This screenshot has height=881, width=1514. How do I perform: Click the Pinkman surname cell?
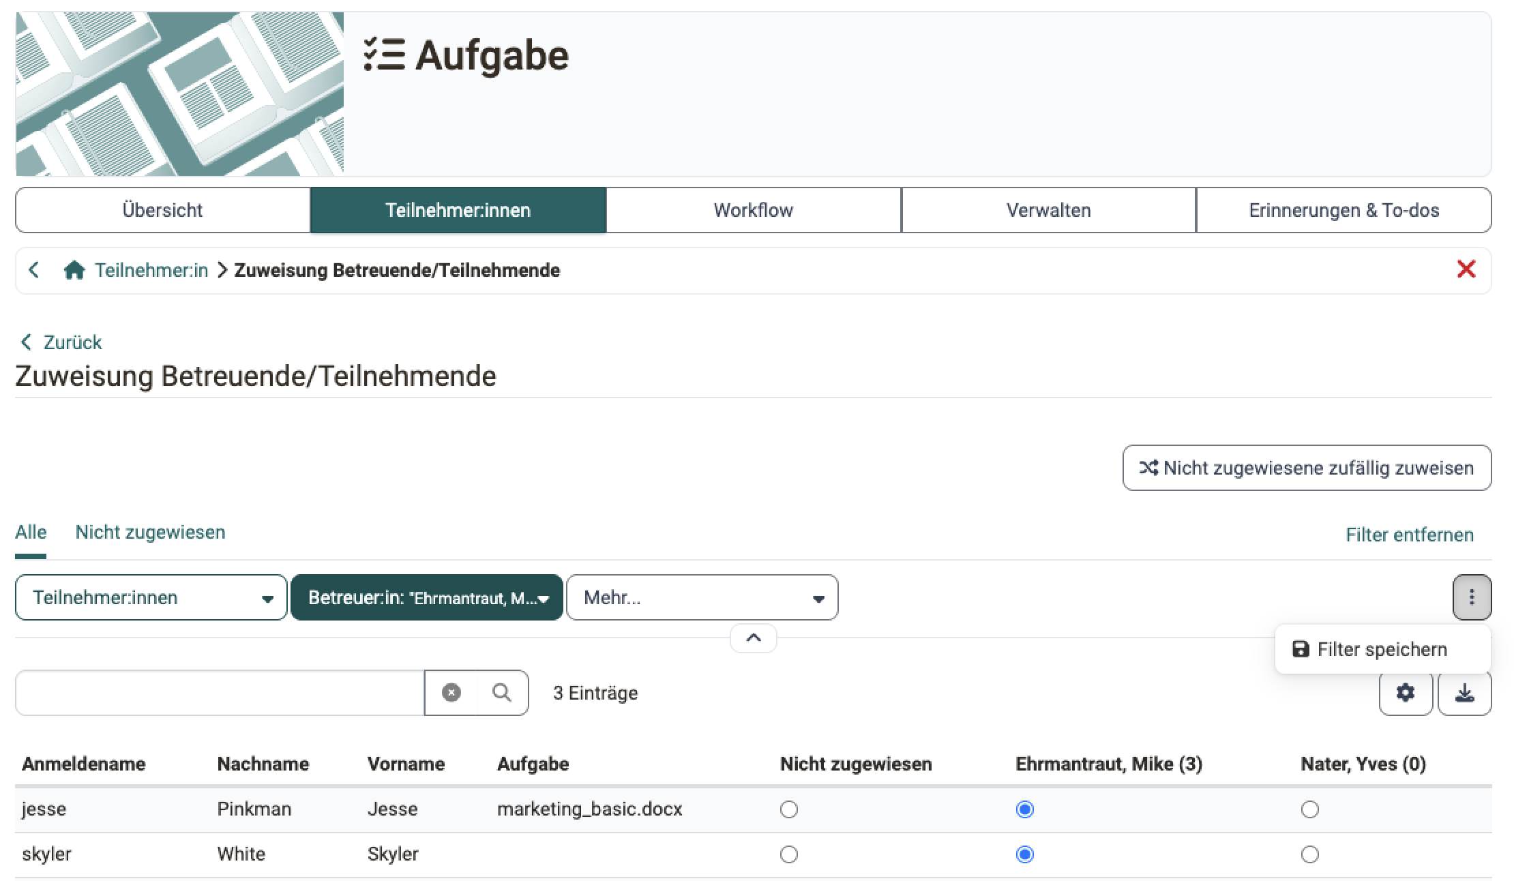[x=254, y=809]
